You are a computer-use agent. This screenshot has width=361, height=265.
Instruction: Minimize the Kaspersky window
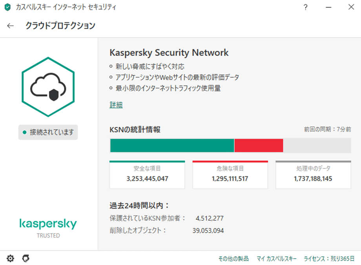point(328,7)
